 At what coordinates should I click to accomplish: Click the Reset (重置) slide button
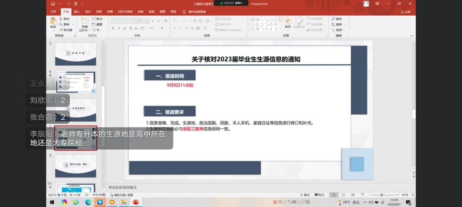97,24
